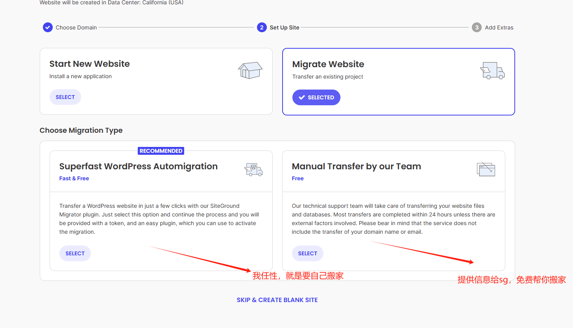Viewport: 573px width, 328px height.
Task: Click the Add Extras step label
Action: [499, 27]
